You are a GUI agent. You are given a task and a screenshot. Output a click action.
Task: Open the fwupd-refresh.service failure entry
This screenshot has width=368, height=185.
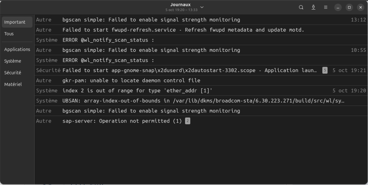pos(183,30)
